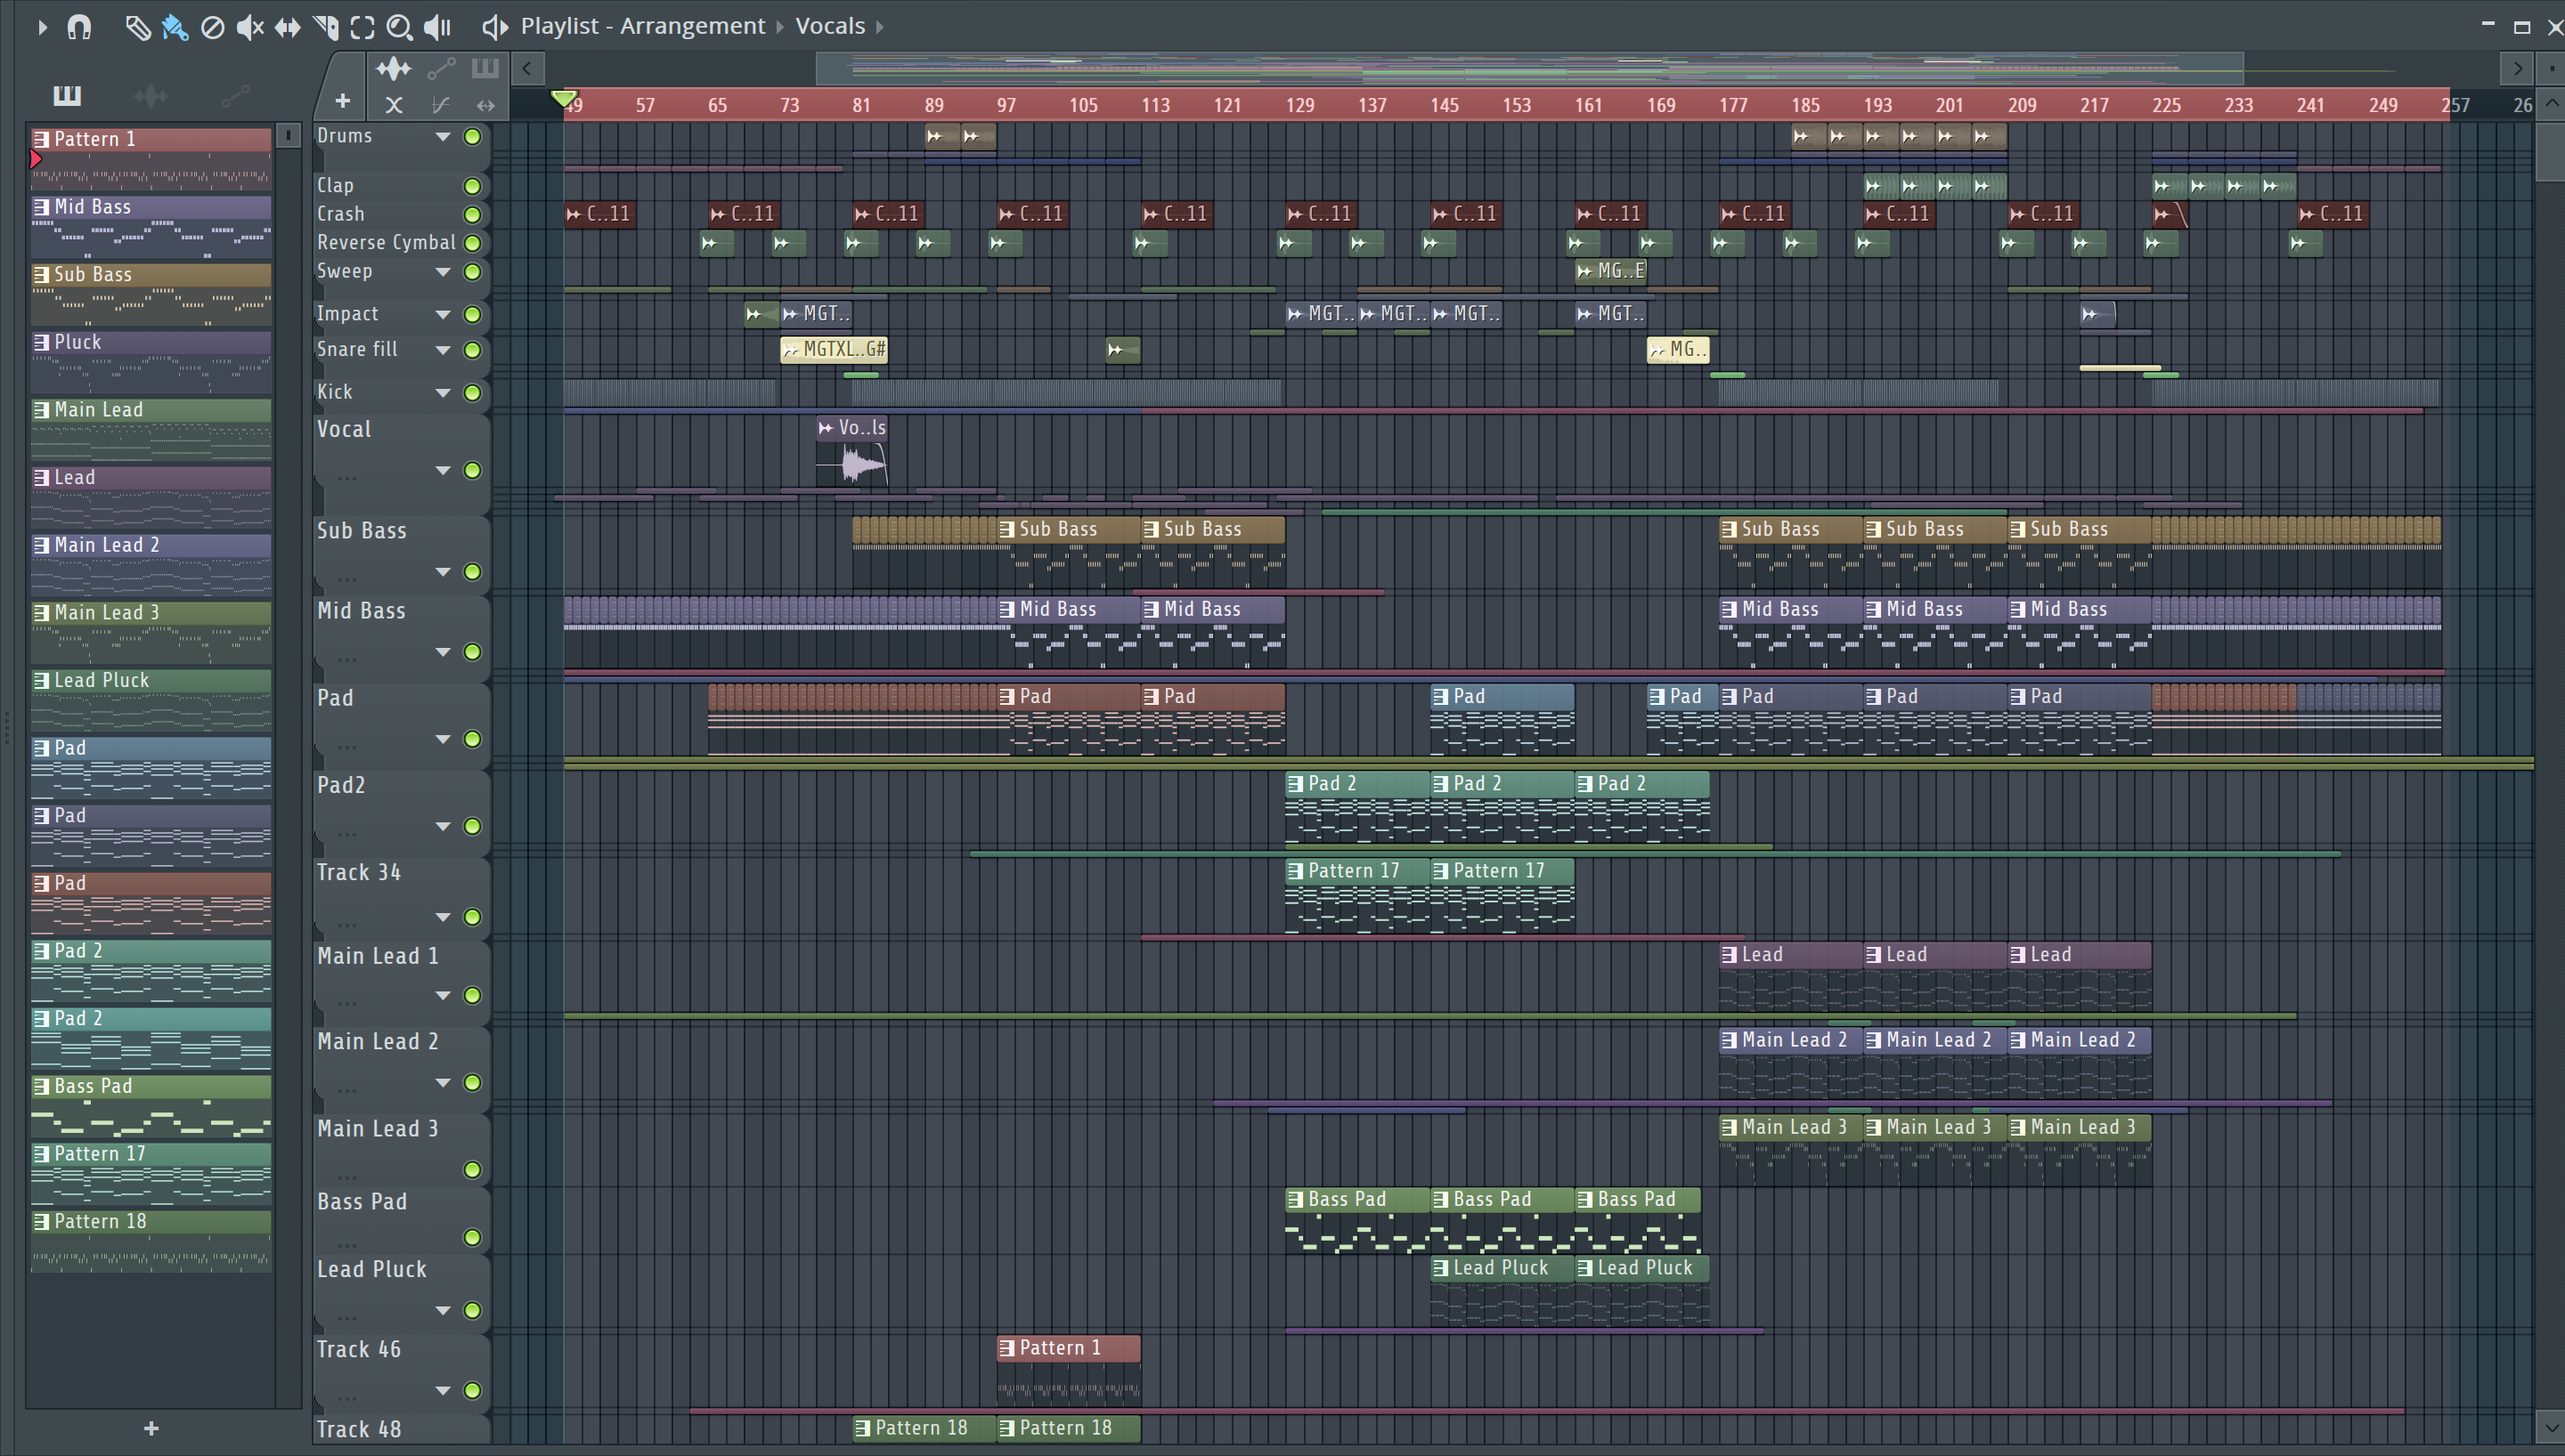Expand the Sweep track dropdown arrow
Image resolution: width=2565 pixels, height=1456 pixels.
pos(442,272)
